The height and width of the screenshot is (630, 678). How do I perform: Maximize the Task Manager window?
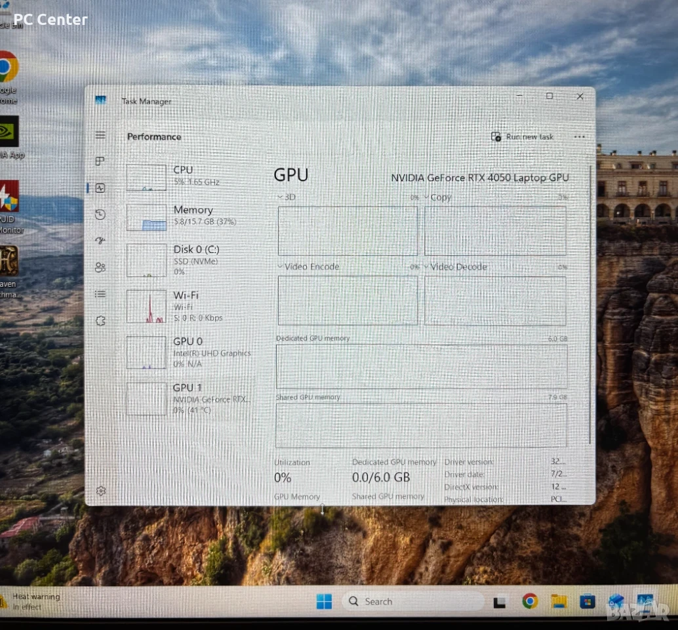pos(549,96)
